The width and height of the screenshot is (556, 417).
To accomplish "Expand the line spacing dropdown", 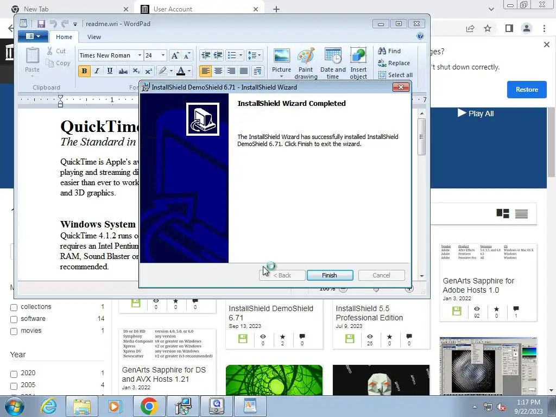I will coord(260,55).
